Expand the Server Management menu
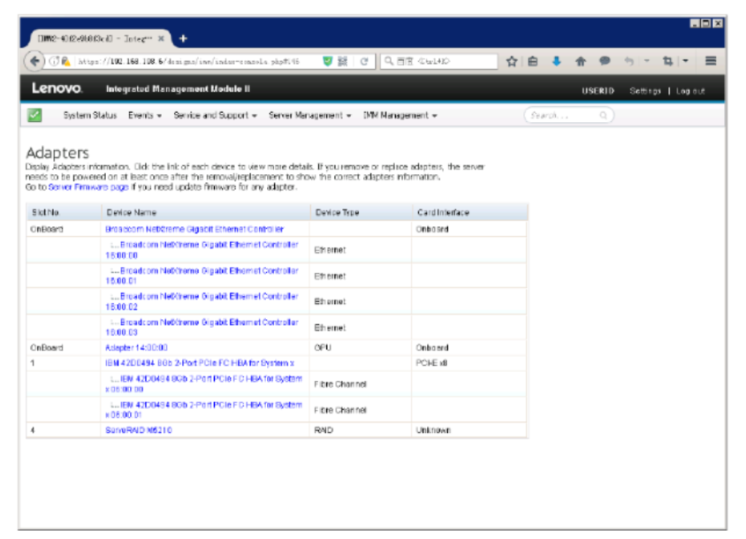 tap(309, 115)
